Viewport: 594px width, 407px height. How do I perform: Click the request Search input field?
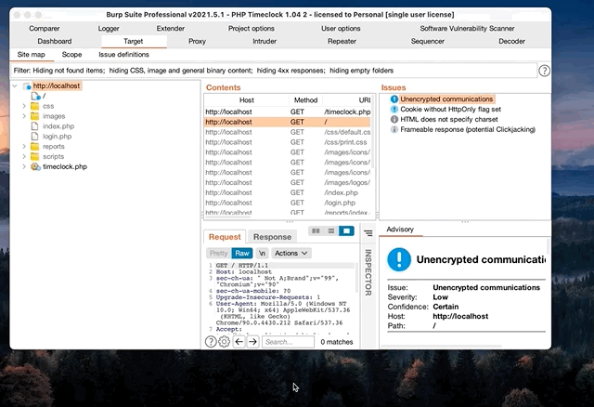pos(288,342)
